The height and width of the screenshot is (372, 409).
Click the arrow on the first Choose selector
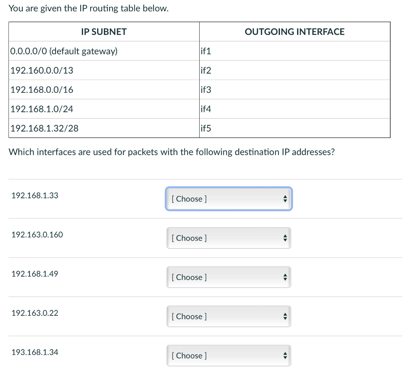pos(284,198)
